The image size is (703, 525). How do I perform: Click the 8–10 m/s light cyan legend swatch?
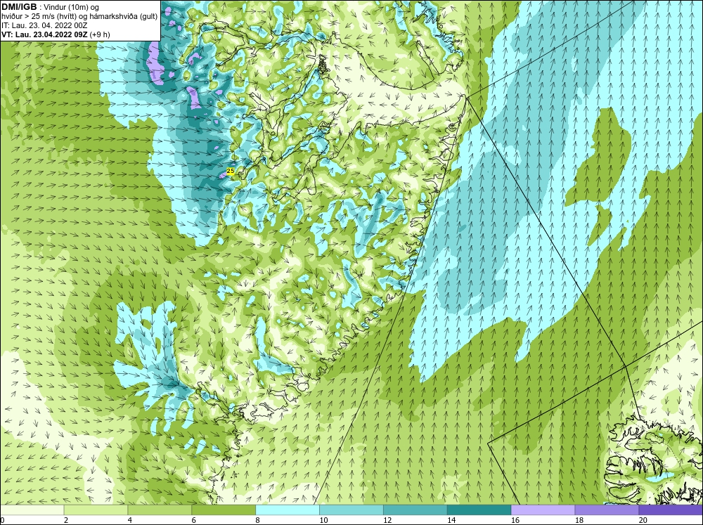(288, 510)
